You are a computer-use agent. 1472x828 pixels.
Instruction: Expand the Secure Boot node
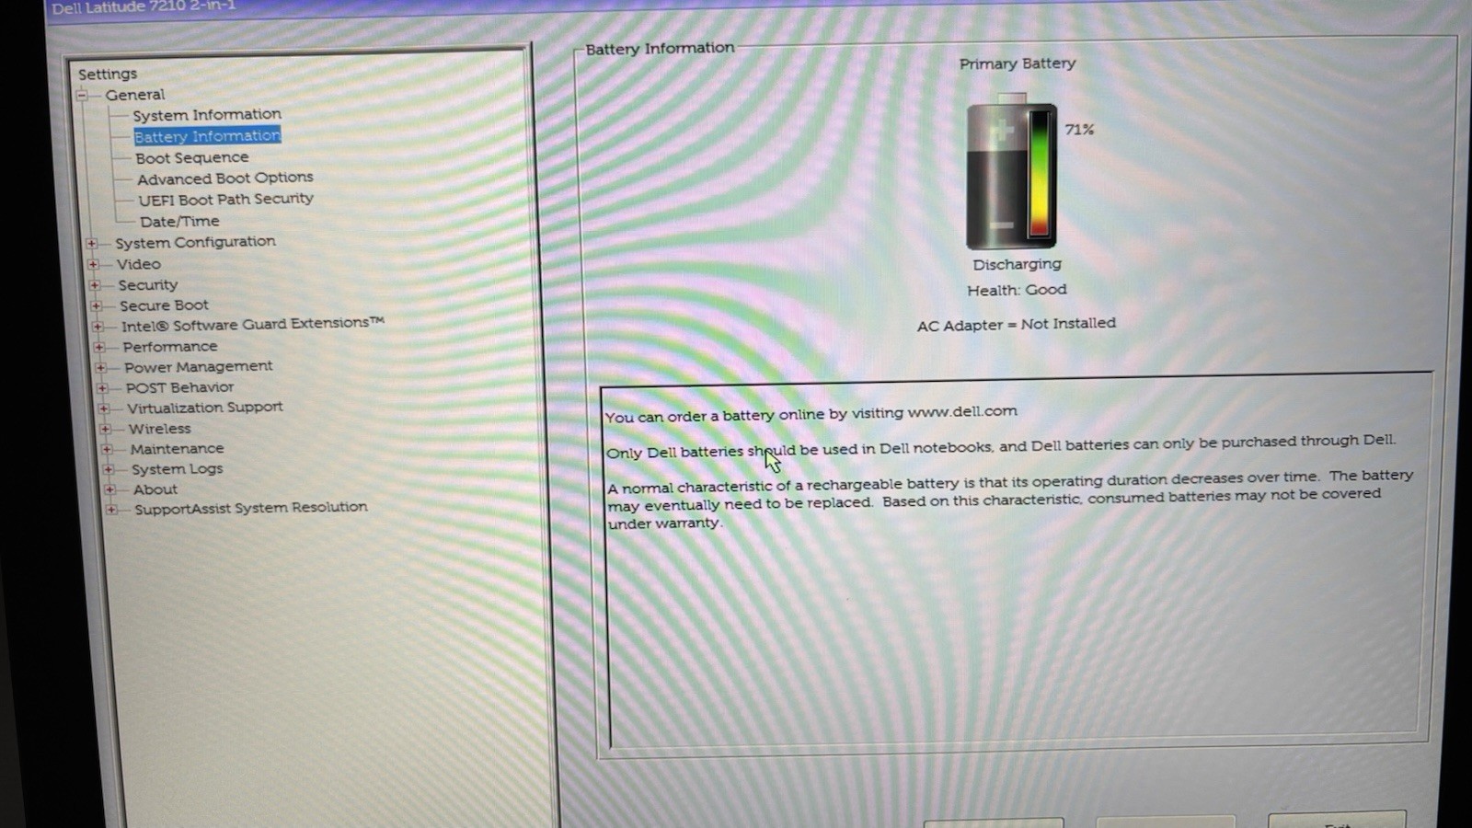click(96, 305)
